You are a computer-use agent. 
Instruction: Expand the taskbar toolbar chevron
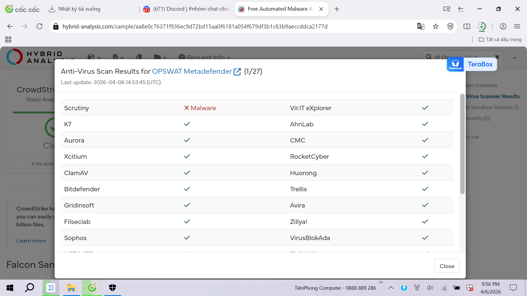[381, 282]
